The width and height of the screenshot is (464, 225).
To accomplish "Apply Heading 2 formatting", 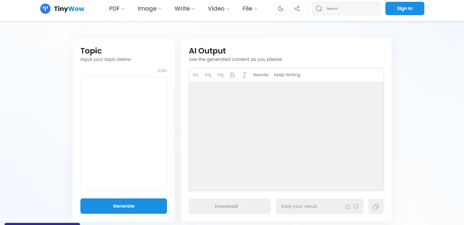I will pos(208,75).
